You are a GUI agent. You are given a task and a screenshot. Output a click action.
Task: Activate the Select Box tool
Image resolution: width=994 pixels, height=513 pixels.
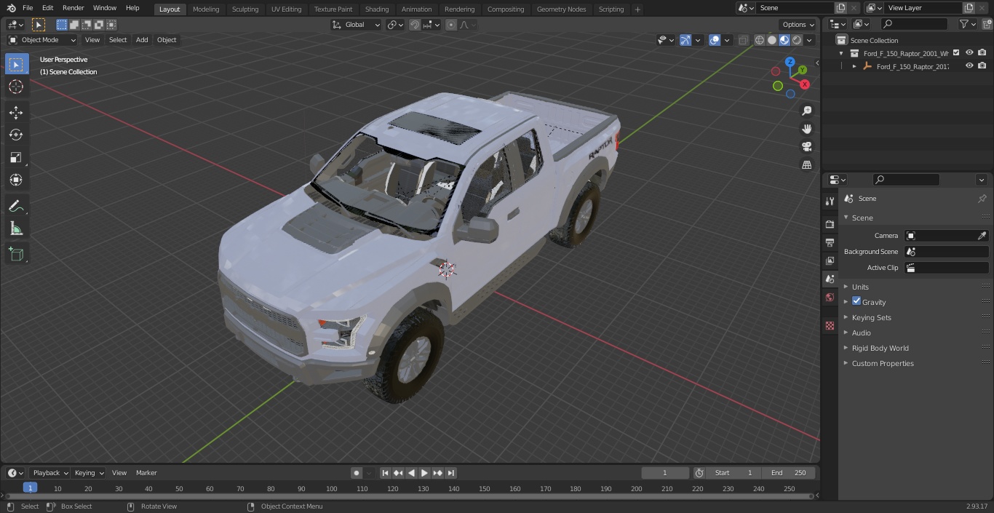click(16, 64)
